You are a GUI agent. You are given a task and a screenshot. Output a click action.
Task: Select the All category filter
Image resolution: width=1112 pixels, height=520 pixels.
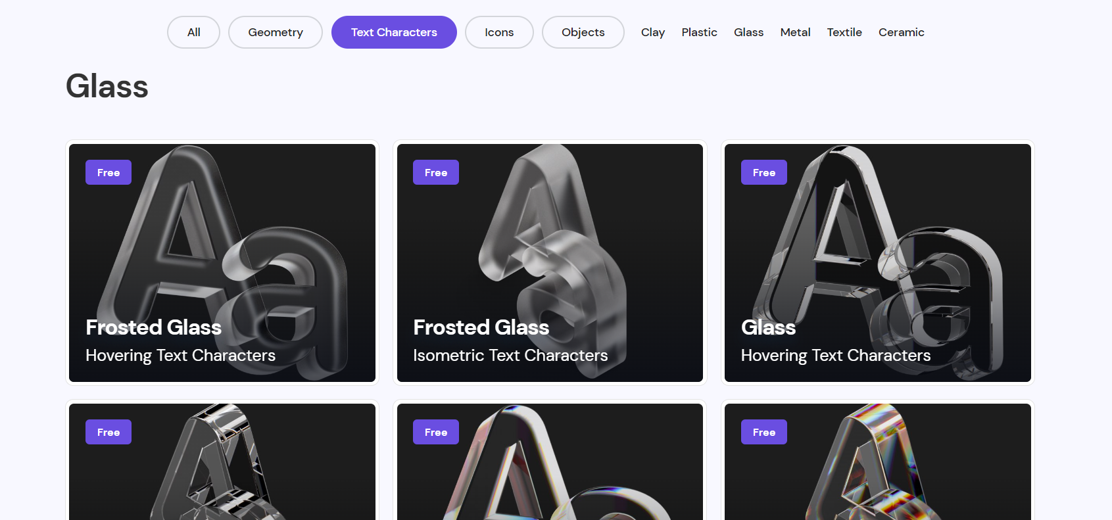click(193, 32)
